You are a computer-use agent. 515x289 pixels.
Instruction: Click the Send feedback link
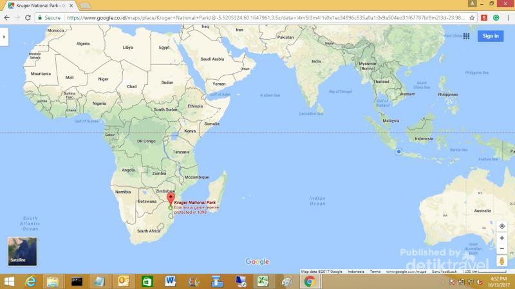click(444, 272)
